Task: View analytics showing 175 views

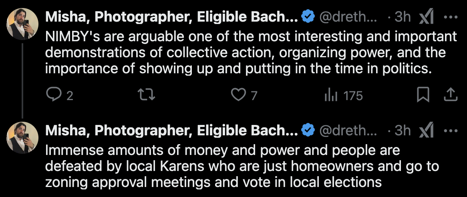Action: pyautogui.click(x=330, y=95)
